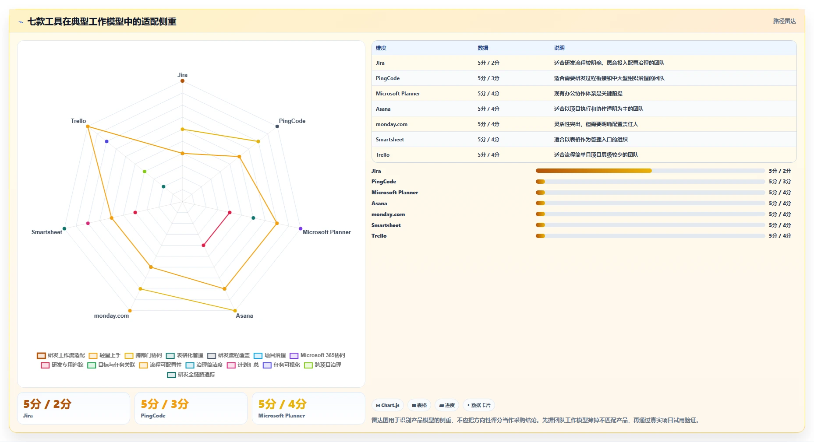Click the Chart.js chip

coord(388,405)
